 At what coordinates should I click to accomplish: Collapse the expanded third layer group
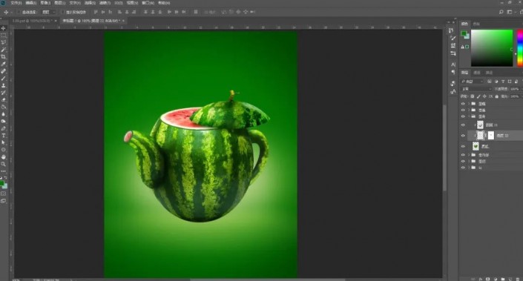pos(469,116)
